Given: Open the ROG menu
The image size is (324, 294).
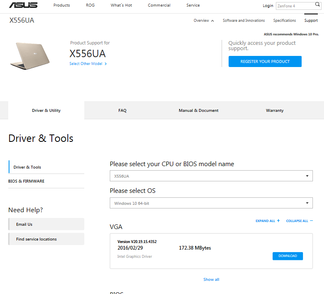Looking at the screenshot, I should pyautogui.click(x=90, y=5).
